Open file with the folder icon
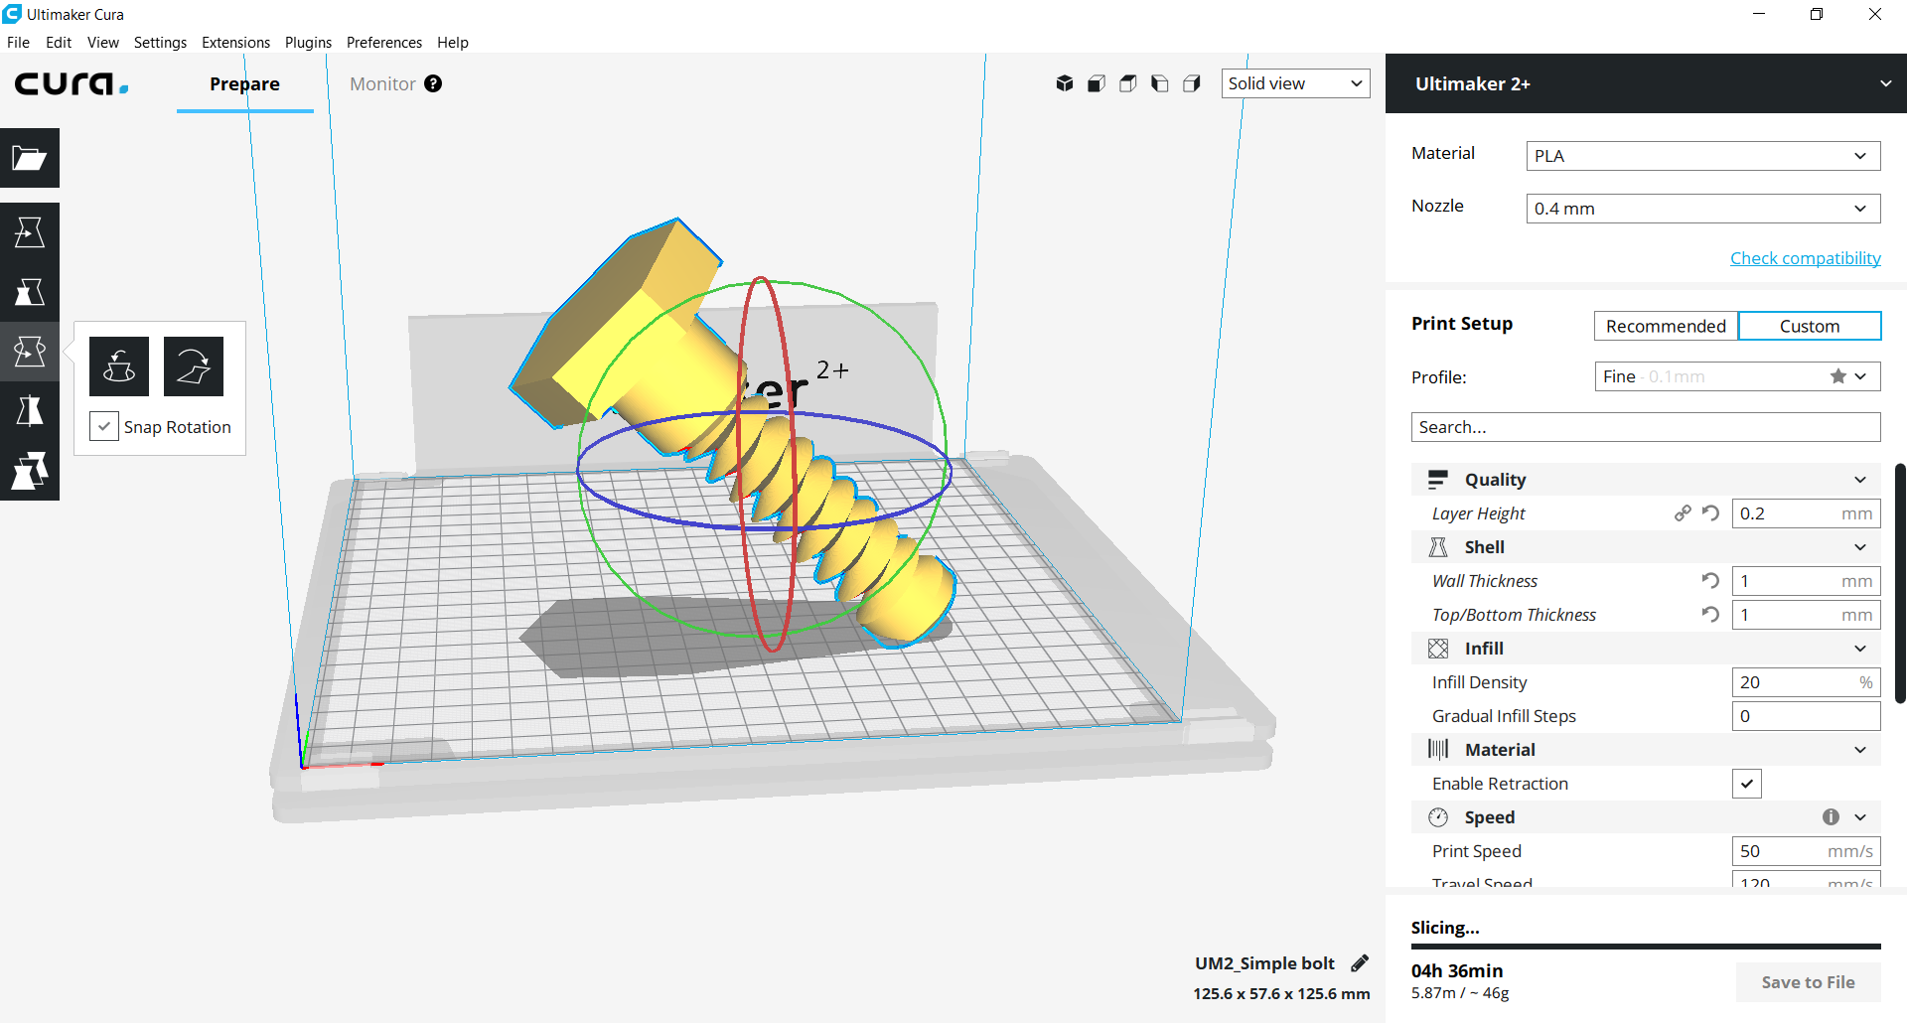The height and width of the screenshot is (1023, 1907). (30, 158)
